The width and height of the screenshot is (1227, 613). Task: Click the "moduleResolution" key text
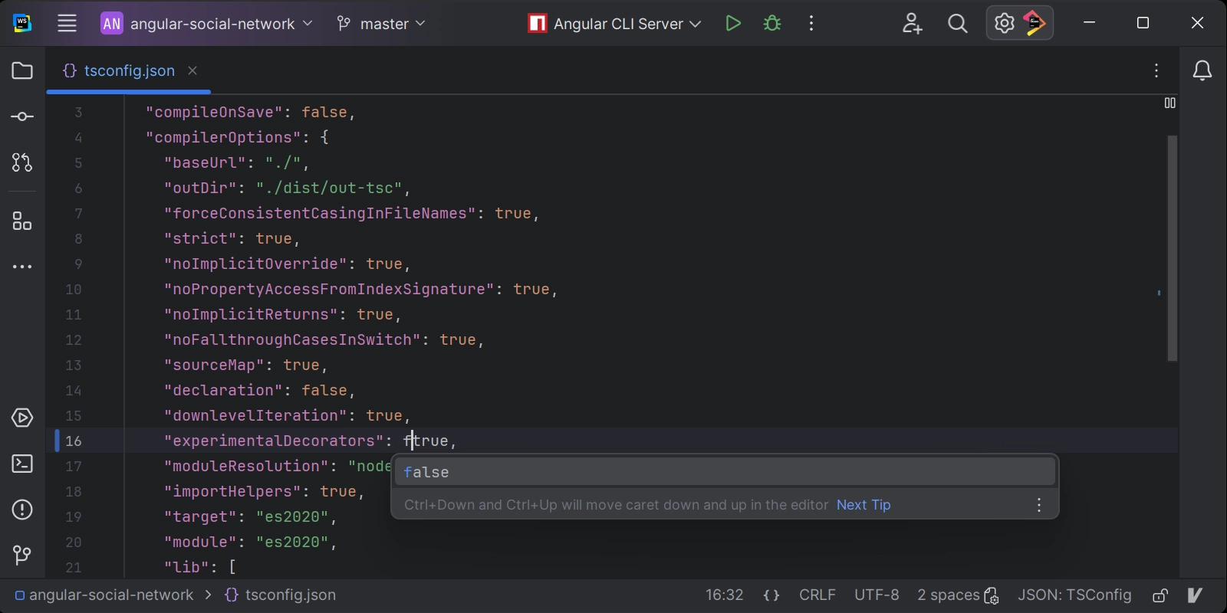point(246,466)
